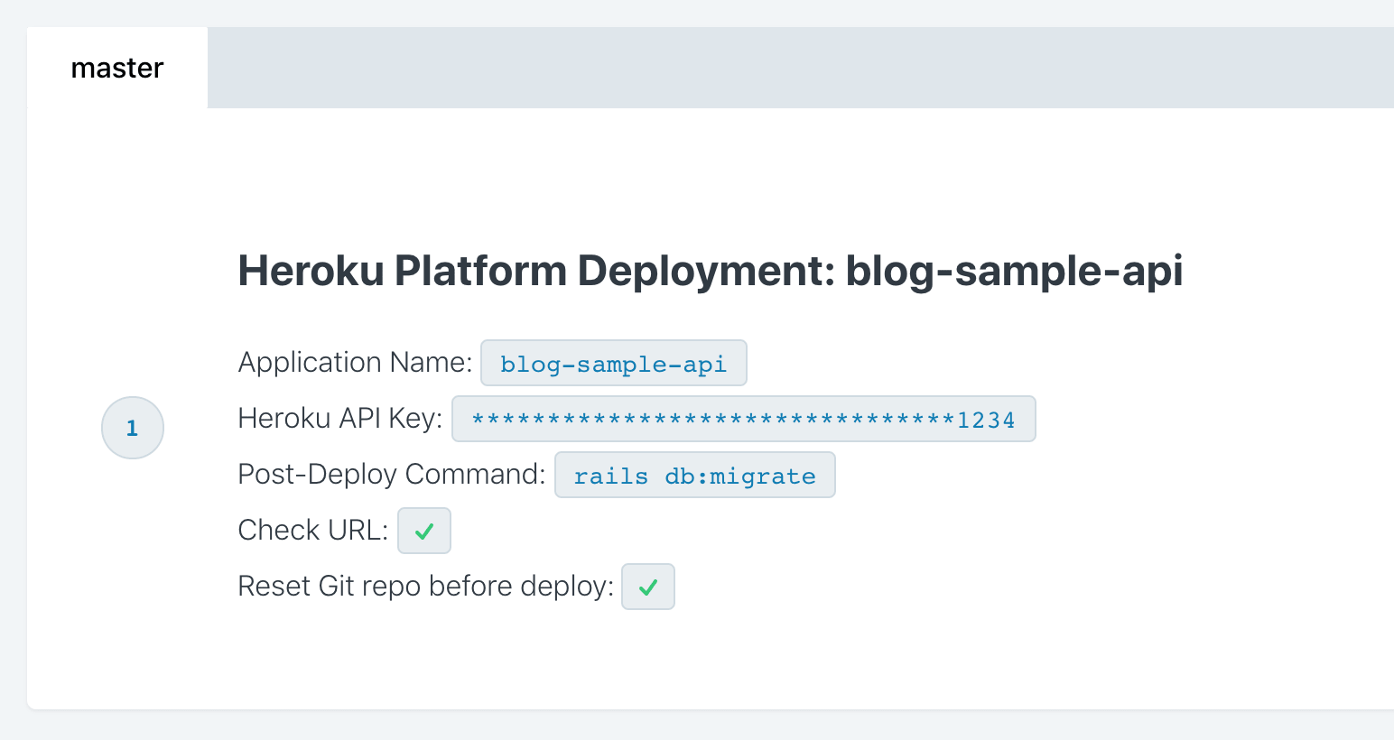The width and height of the screenshot is (1394, 740).
Task: Switch to the master branch tab
Action: tap(117, 68)
